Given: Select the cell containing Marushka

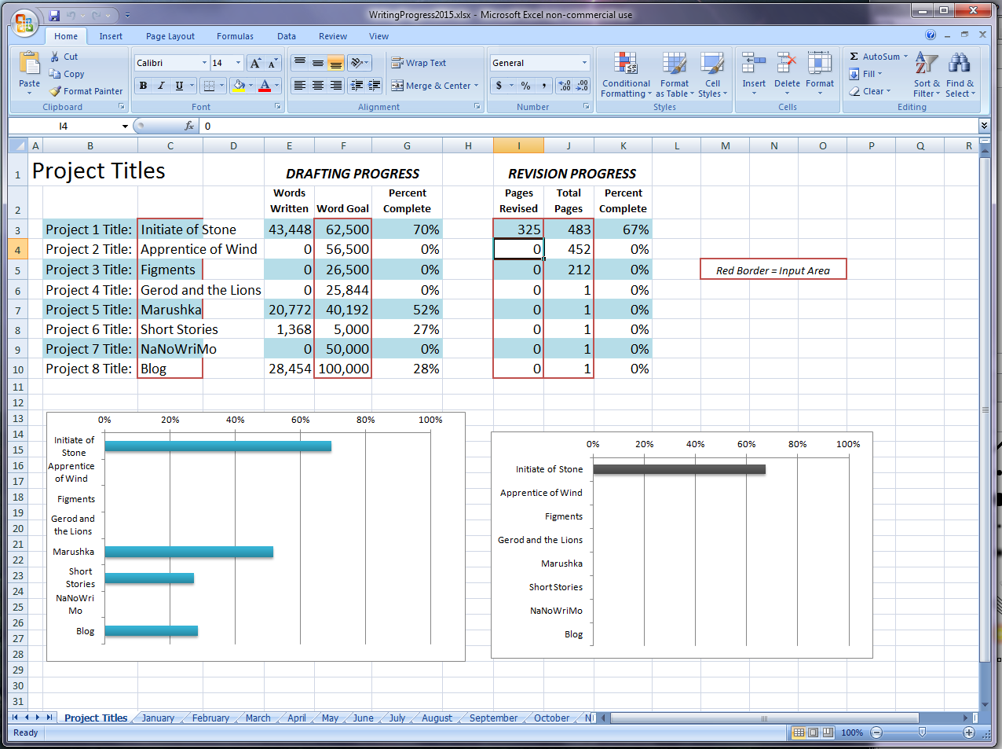Looking at the screenshot, I should coord(170,310).
